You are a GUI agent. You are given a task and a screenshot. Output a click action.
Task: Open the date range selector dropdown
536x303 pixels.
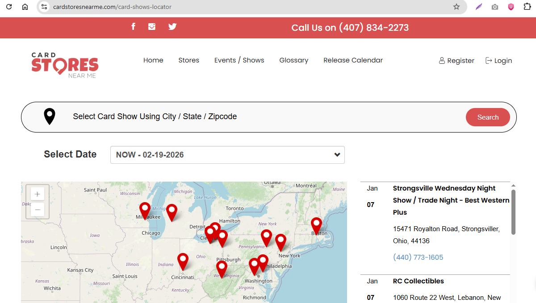(x=227, y=154)
